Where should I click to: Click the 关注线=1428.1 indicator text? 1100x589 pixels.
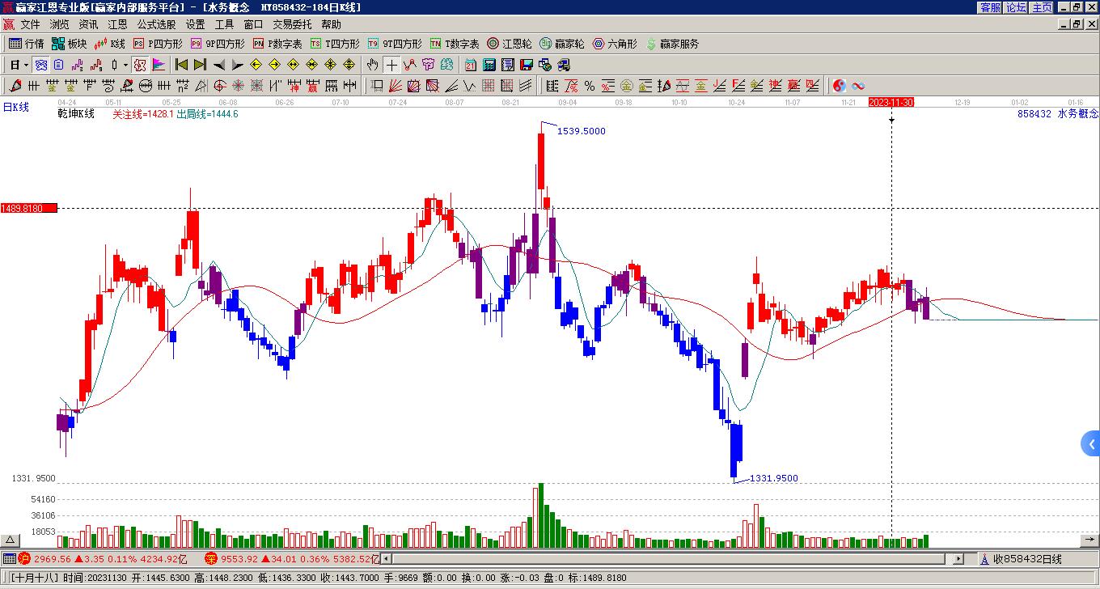143,114
